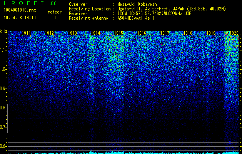This screenshot has height=154, width=242.
Task: Click the cyan signal level graph
Action: pyautogui.click(x=123, y=152)
